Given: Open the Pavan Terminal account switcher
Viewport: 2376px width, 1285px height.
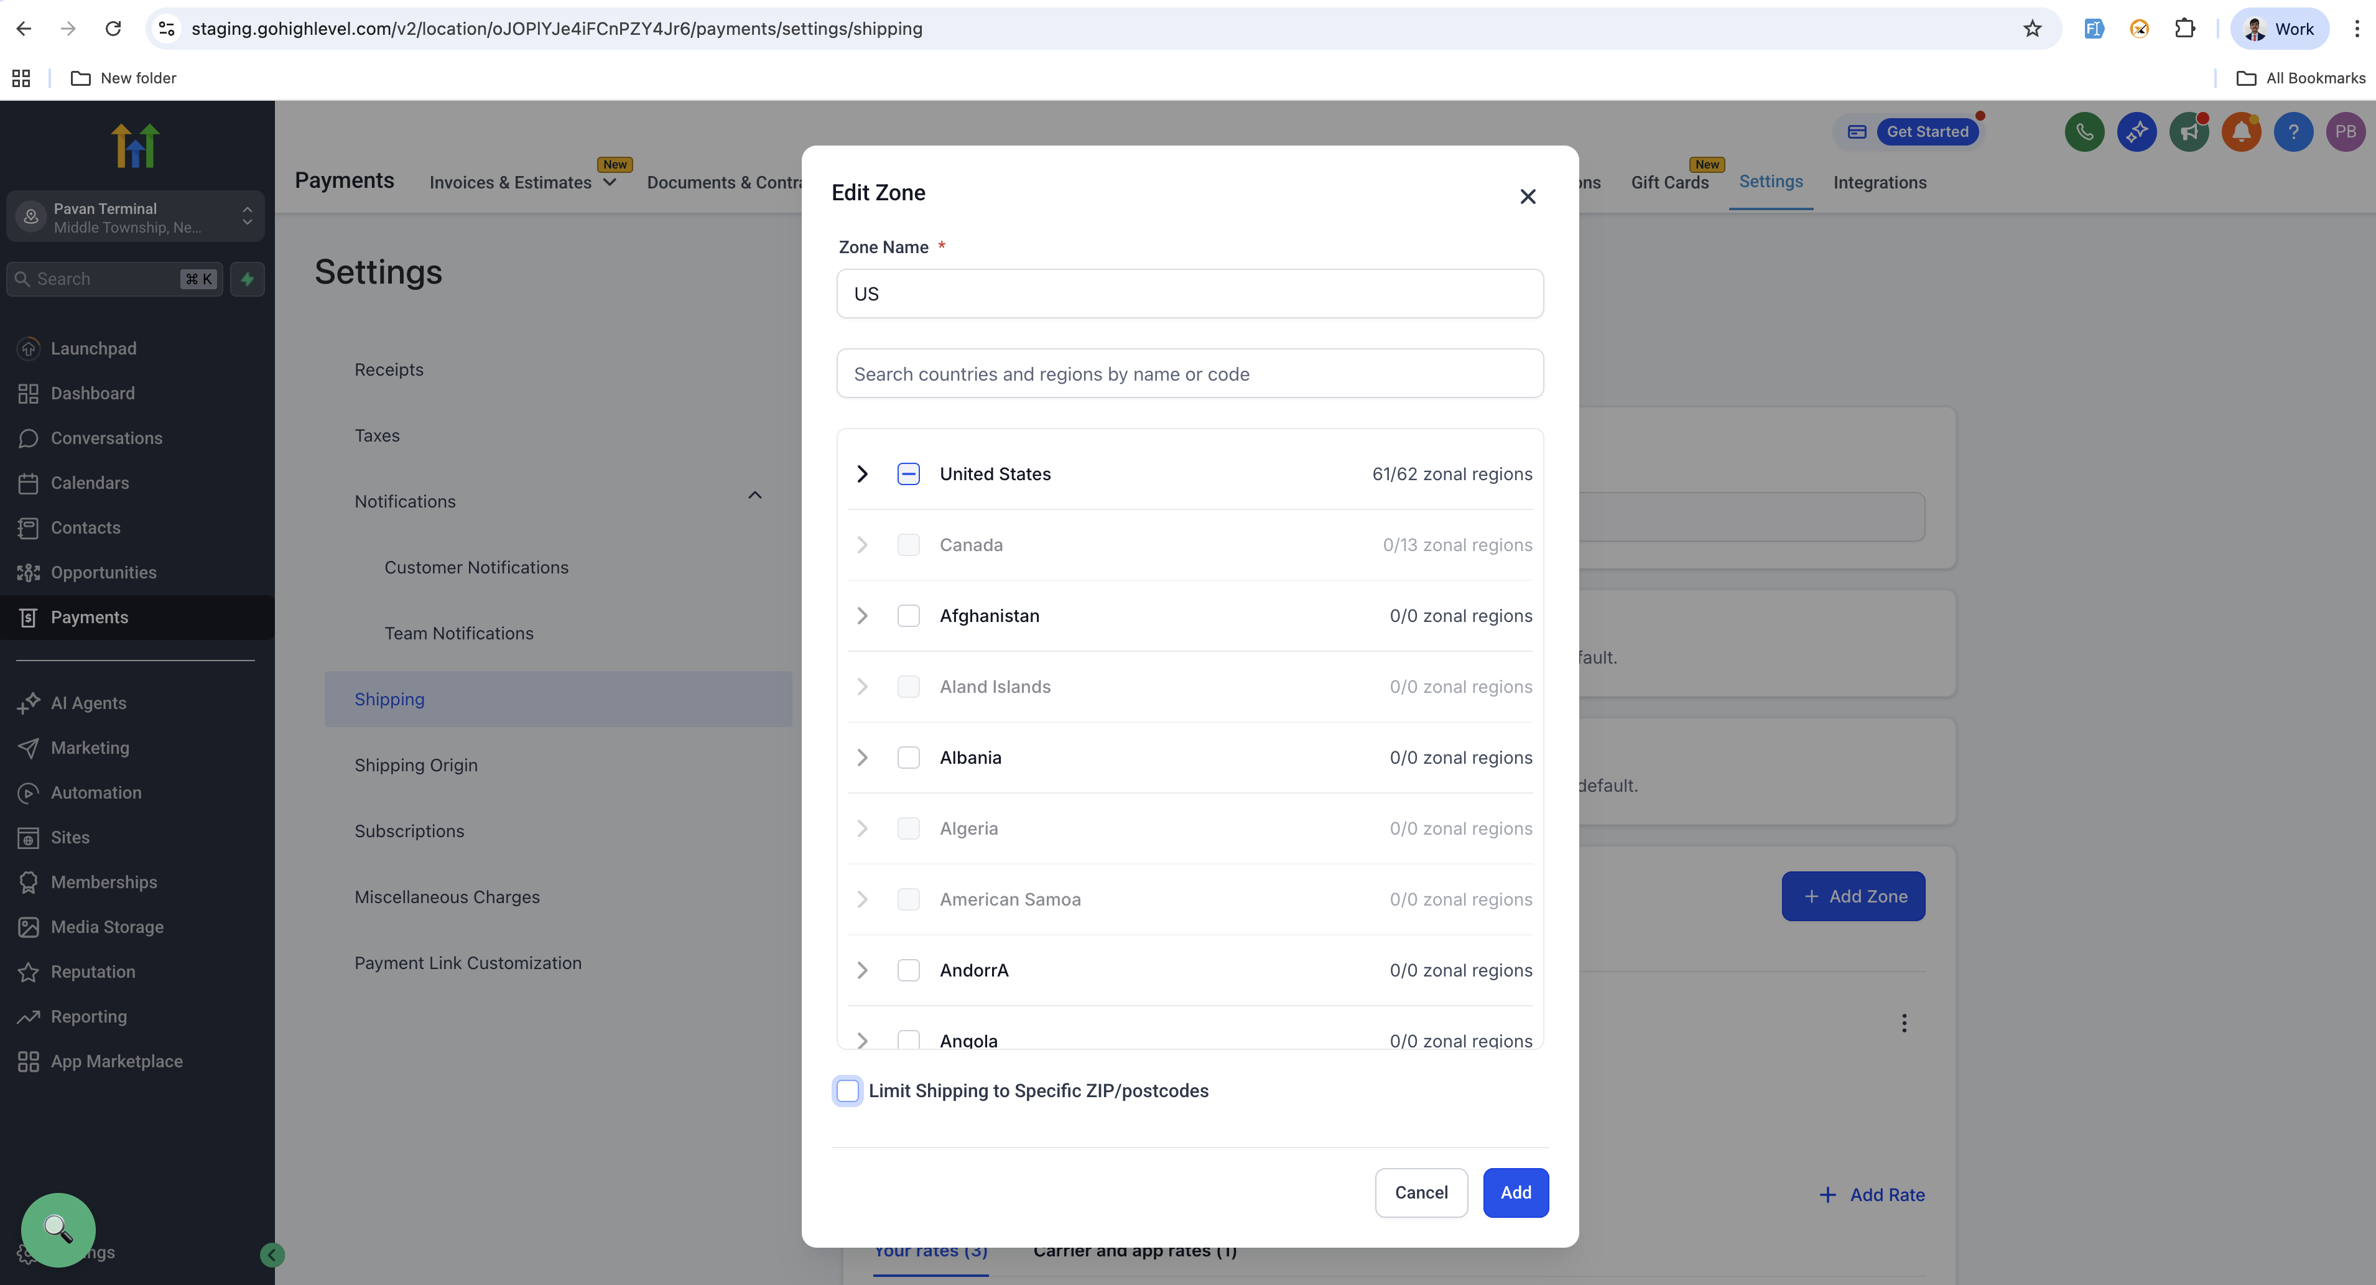Looking at the screenshot, I should [135, 217].
